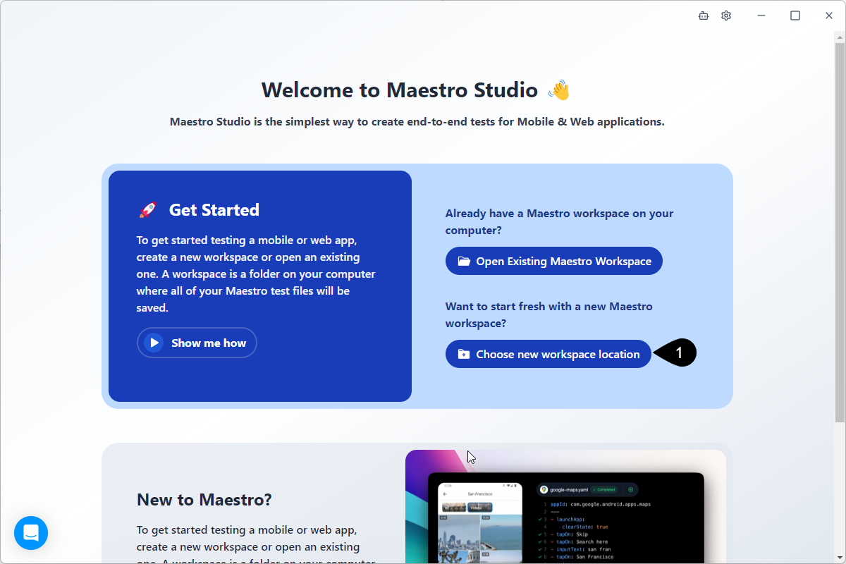
Task: Click the play icon in Show me how
Action: [154, 343]
